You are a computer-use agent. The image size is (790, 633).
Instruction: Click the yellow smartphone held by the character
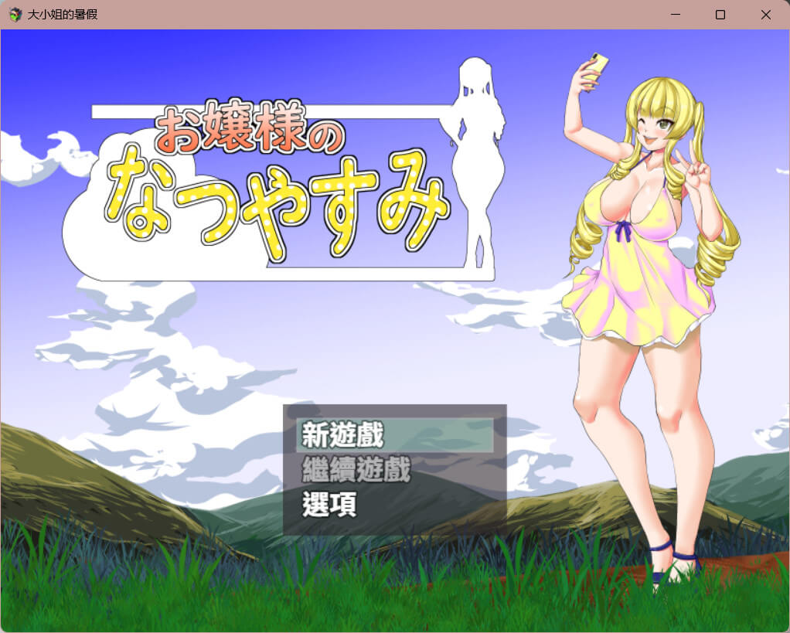[x=594, y=71]
